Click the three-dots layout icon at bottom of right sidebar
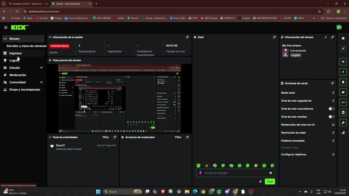 pos(343,133)
